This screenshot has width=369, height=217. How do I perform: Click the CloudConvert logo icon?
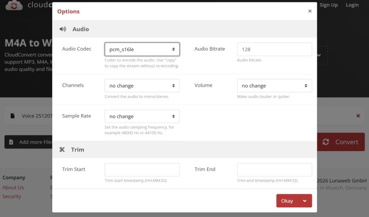coord(14,5)
